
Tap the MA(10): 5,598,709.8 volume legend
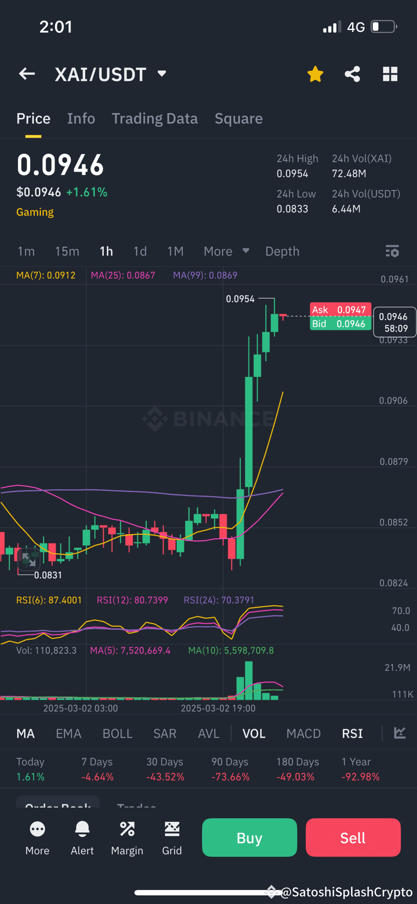(231, 650)
